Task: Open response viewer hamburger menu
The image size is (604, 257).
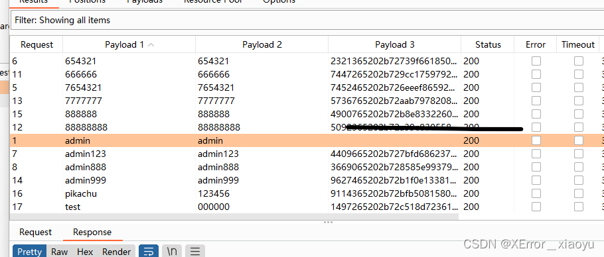Action: (x=195, y=252)
